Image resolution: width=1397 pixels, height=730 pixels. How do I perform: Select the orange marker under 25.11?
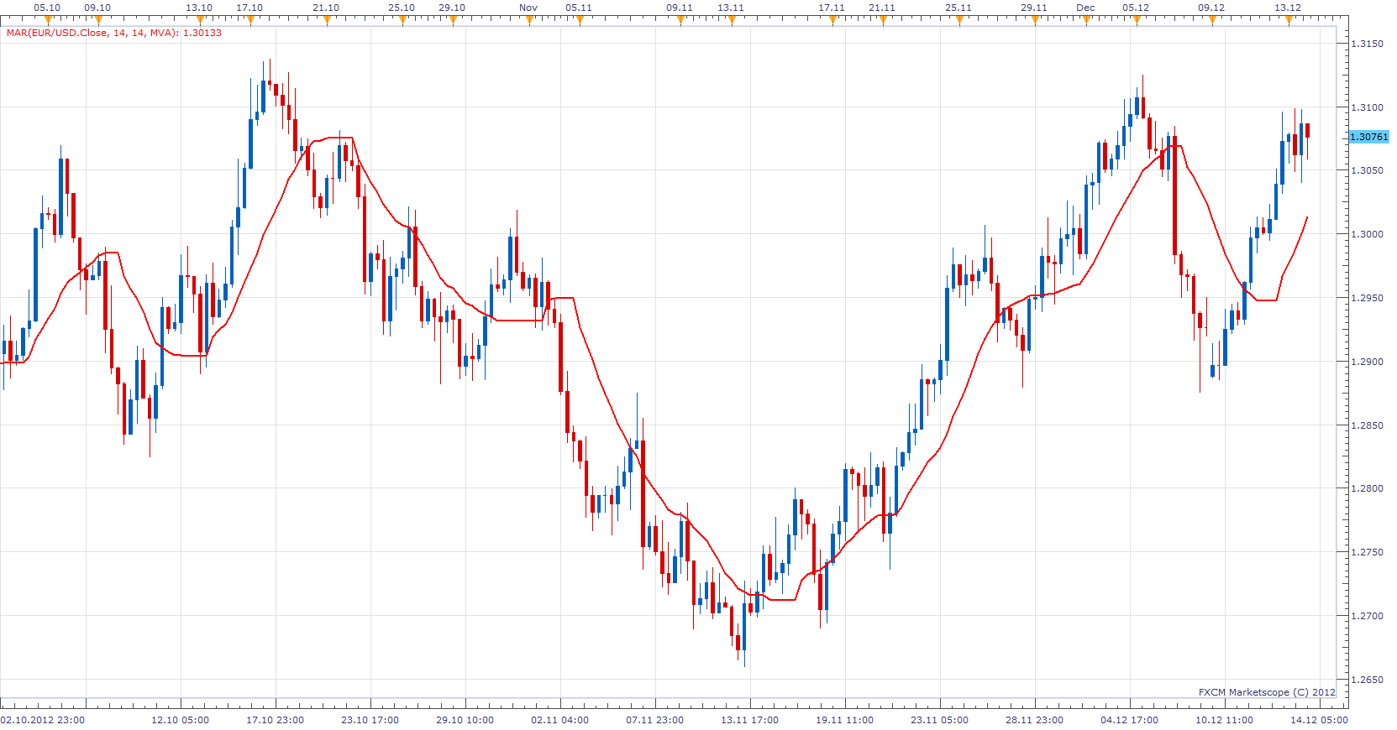tap(959, 20)
